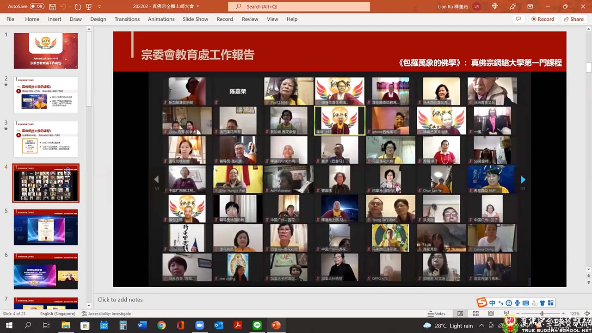The image size is (592, 333).
Task: Click the Redo icon in title bar
Action: (x=77, y=7)
